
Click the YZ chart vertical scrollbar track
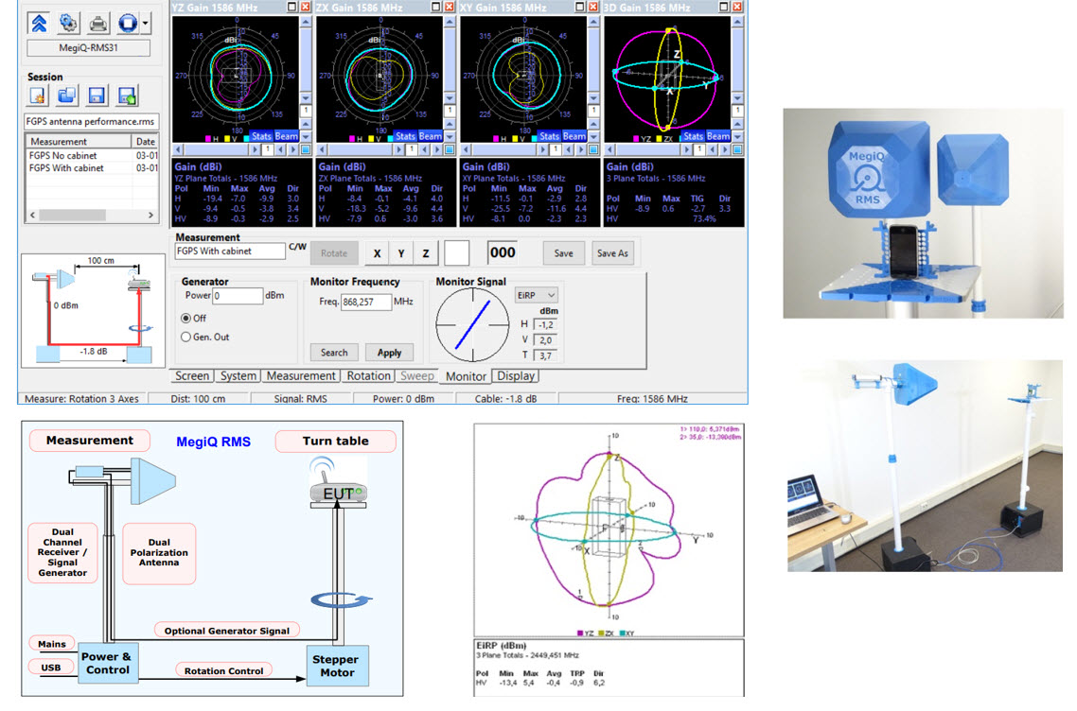click(x=306, y=58)
